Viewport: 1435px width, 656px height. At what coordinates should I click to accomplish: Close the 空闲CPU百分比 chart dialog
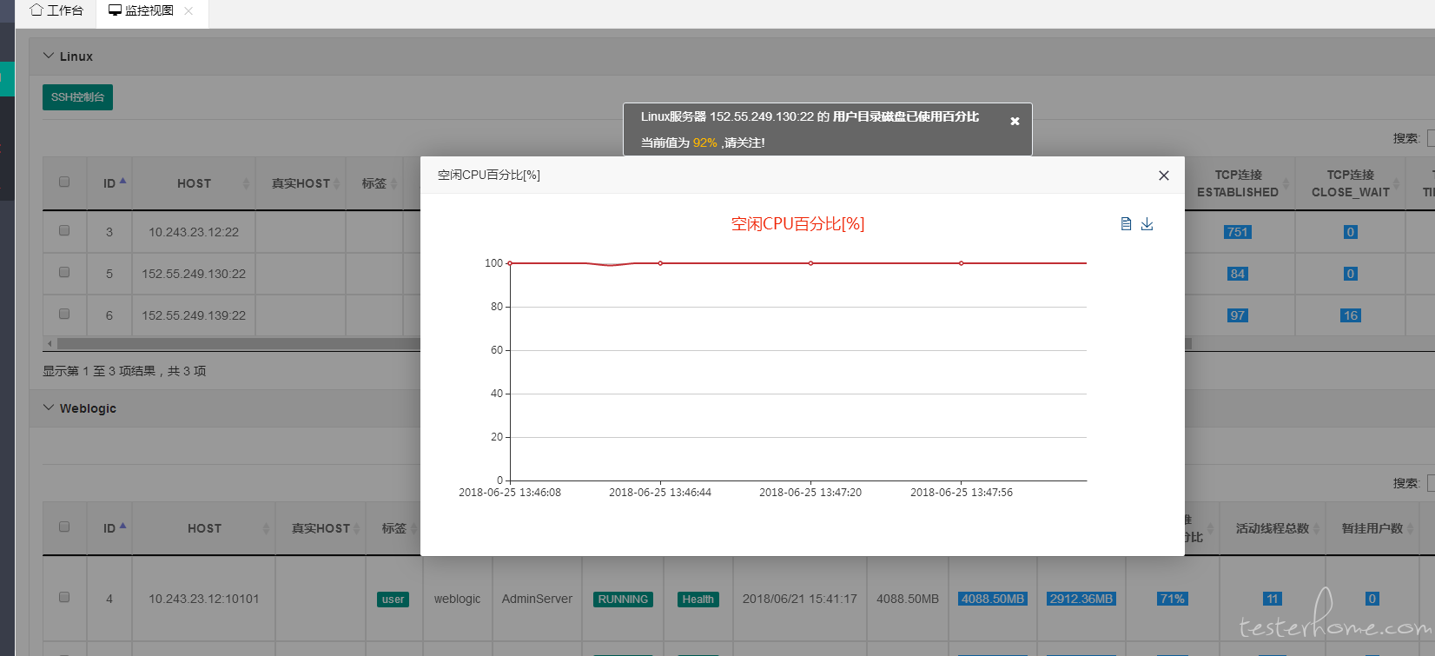tap(1164, 176)
